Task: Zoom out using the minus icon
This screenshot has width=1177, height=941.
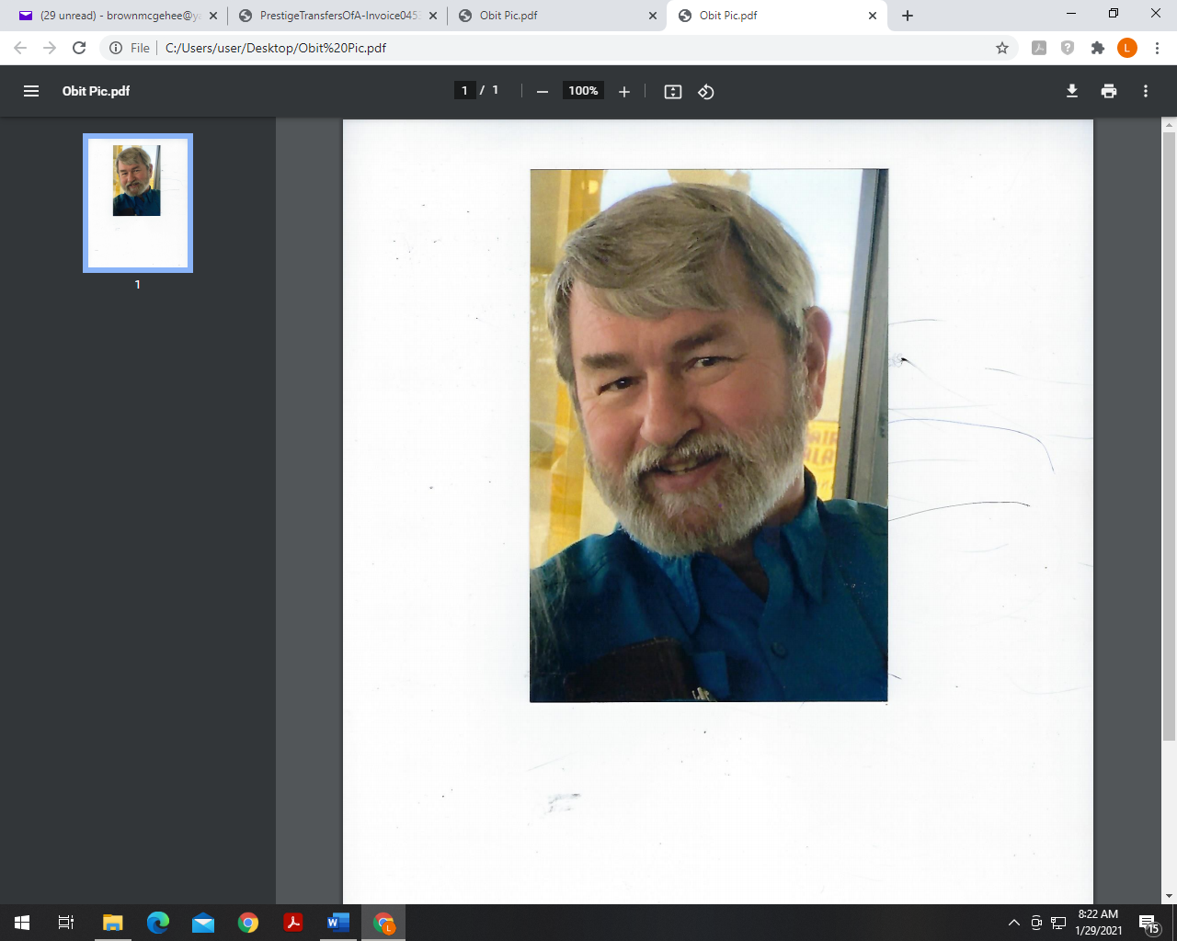Action: tap(543, 91)
